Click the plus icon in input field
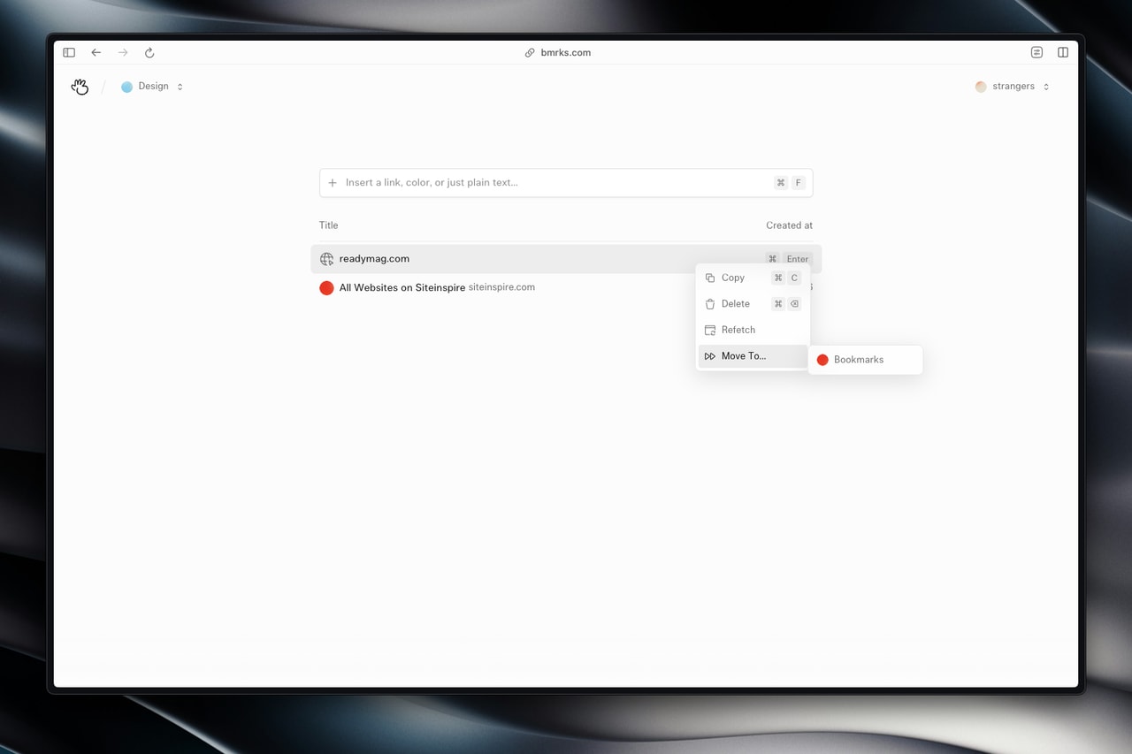Viewport: 1132px width, 754px height. click(332, 182)
